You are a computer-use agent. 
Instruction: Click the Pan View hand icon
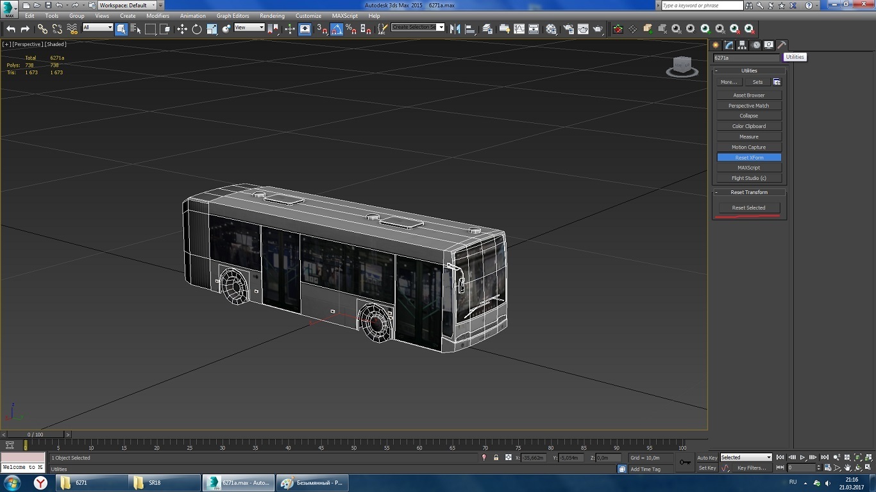point(847,468)
